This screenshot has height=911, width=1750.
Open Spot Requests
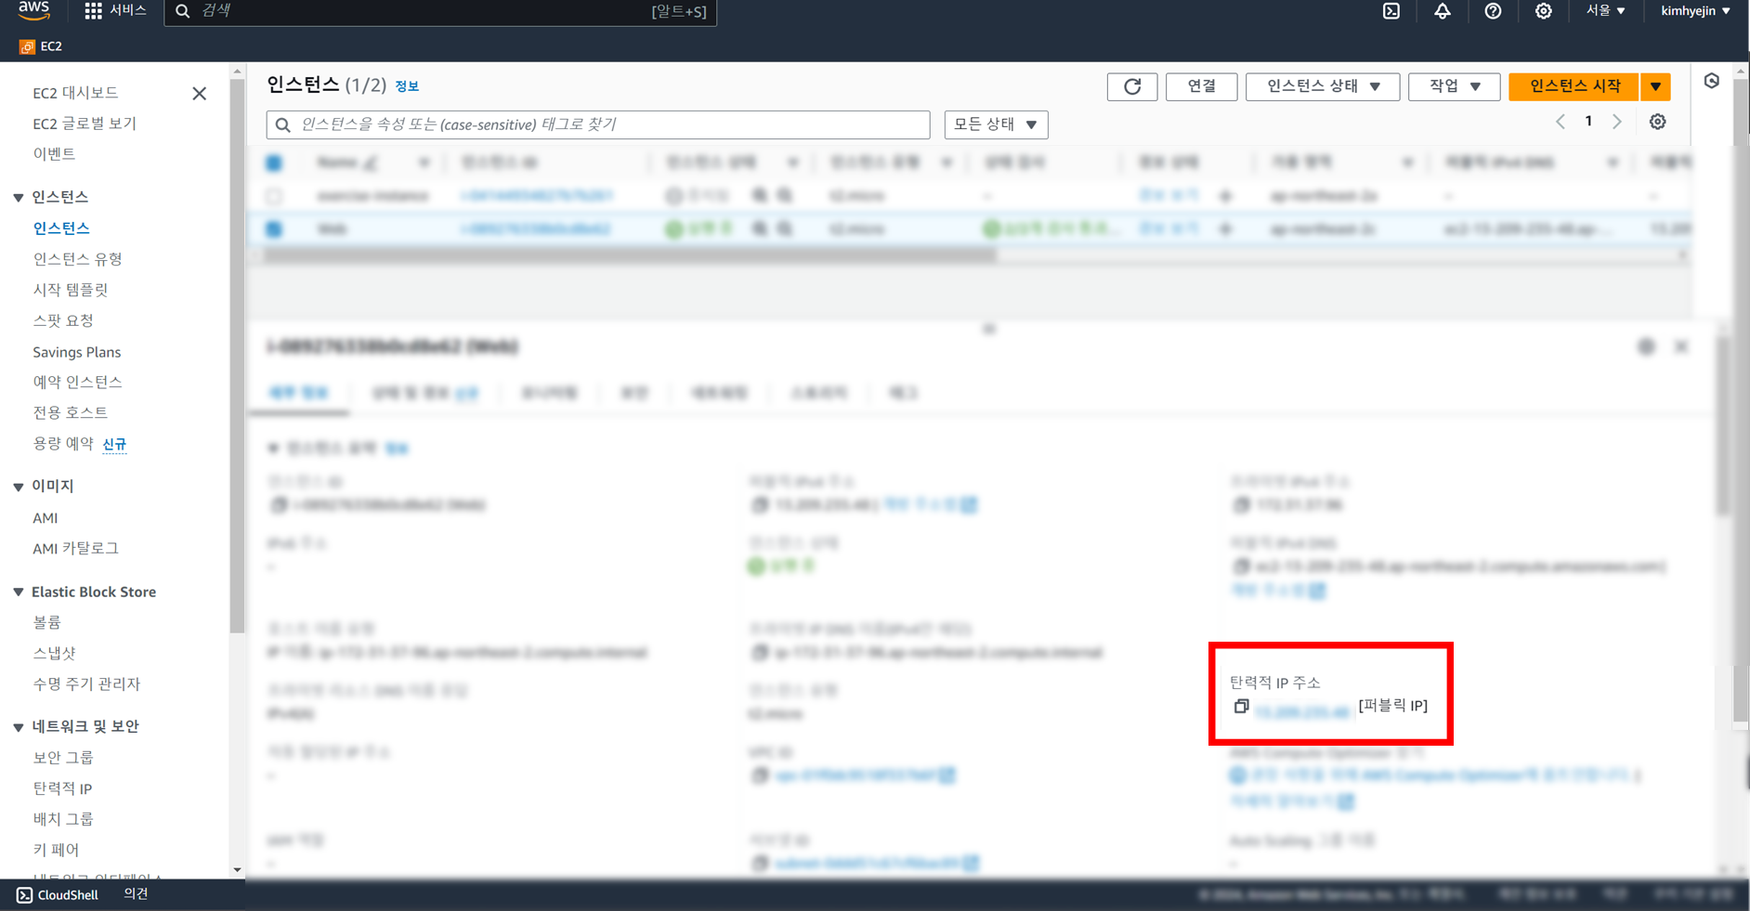tap(63, 320)
